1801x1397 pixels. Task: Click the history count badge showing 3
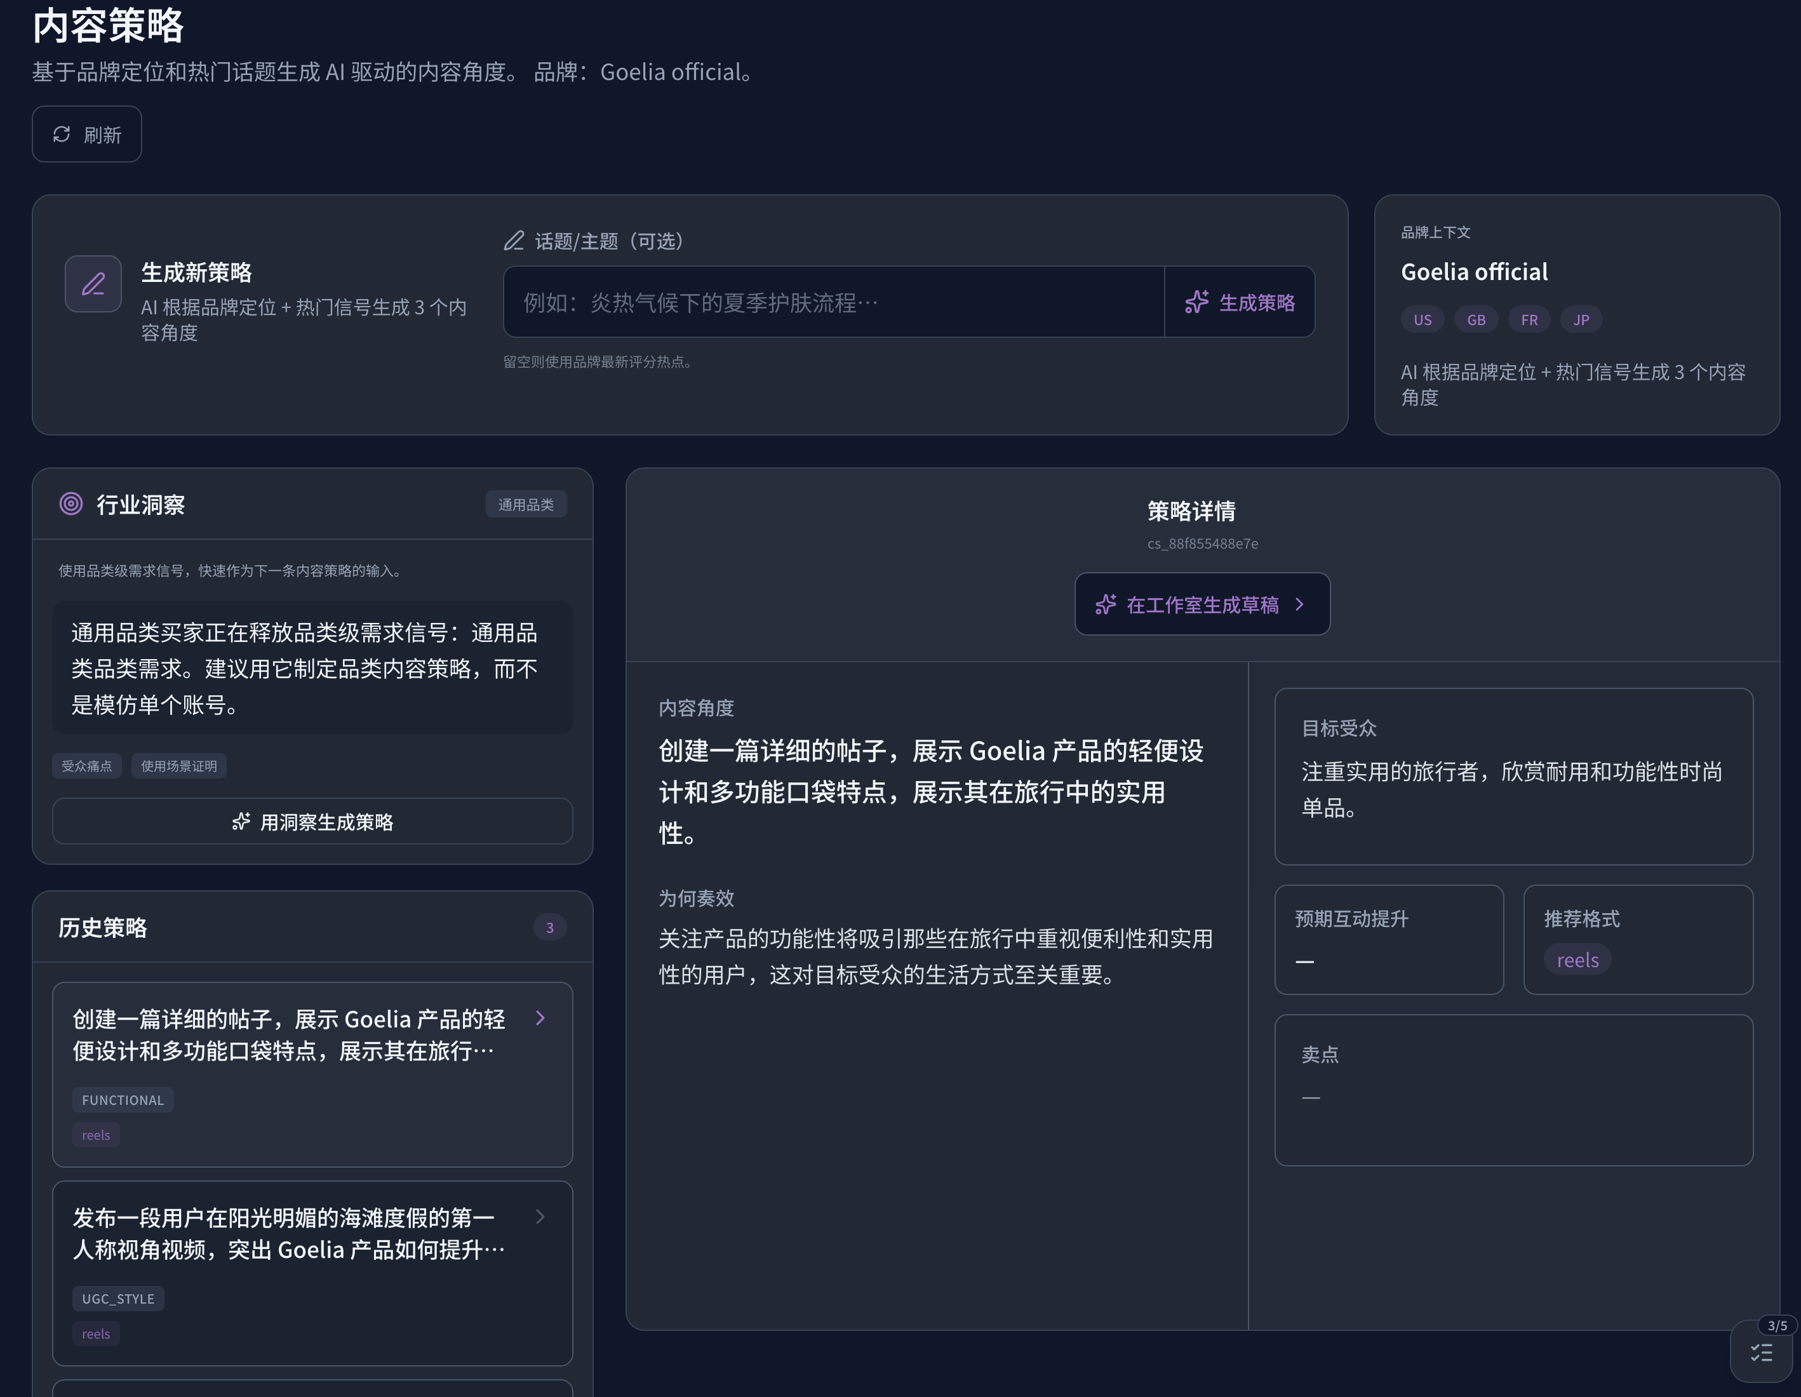tap(550, 928)
